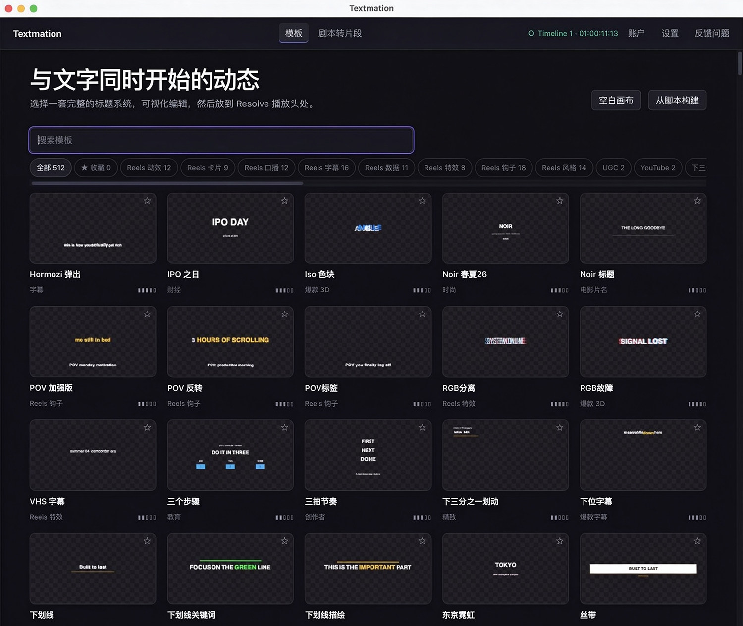This screenshot has width=743, height=626.
Task: Click the star icon on 下划线描绘
Action: coord(422,541)
